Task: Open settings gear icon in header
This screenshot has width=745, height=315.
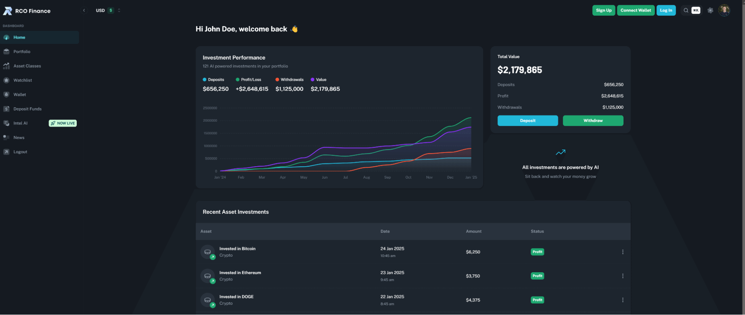Action: click(710, 10)
